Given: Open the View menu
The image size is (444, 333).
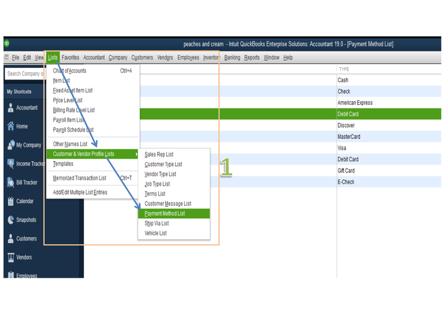Looking at the screenshot, I should (39, 57).
